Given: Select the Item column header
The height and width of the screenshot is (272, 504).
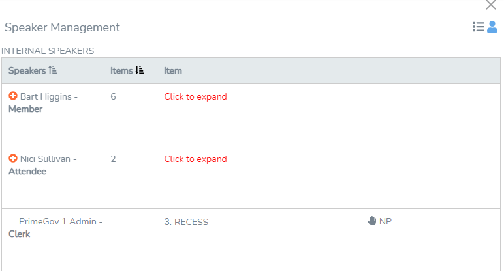Looking at the screenshot, I should [173, 70].
